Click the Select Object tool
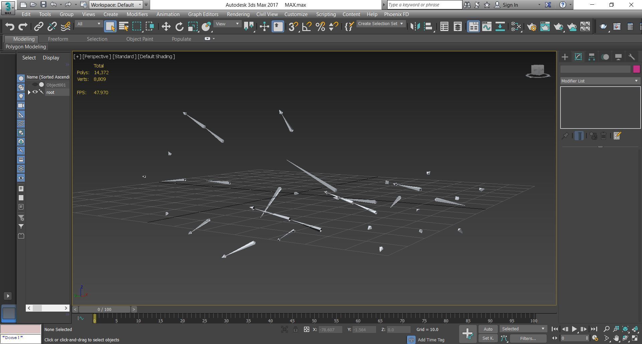Screen dimensions: 642x344 tap(110, 26)
